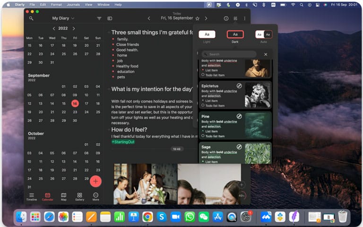Select the Auto appearance mode
The height and width of the screenshot is (227, 363).
pos(264,34)
